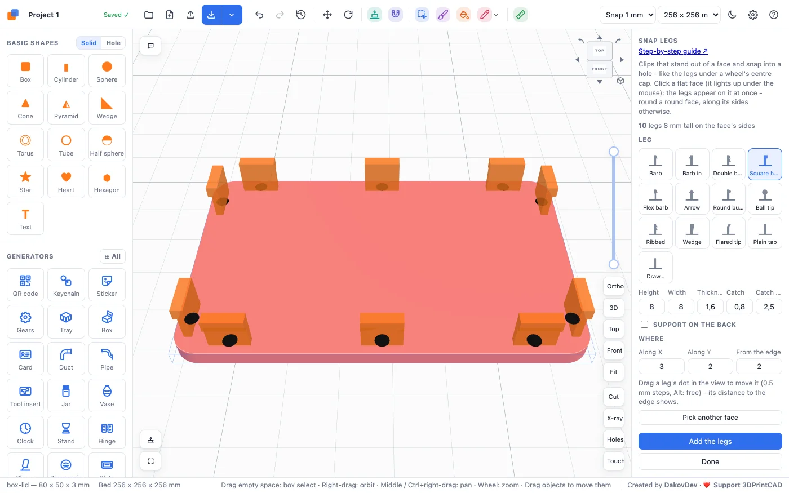Add a Torus basic shape

[x=25, y=145]
